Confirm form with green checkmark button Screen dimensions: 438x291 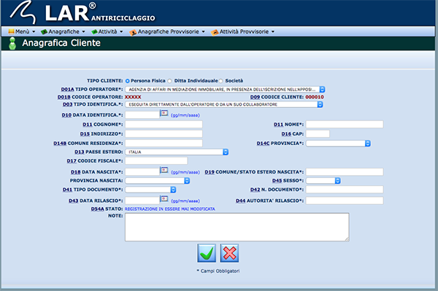point(207,253)
